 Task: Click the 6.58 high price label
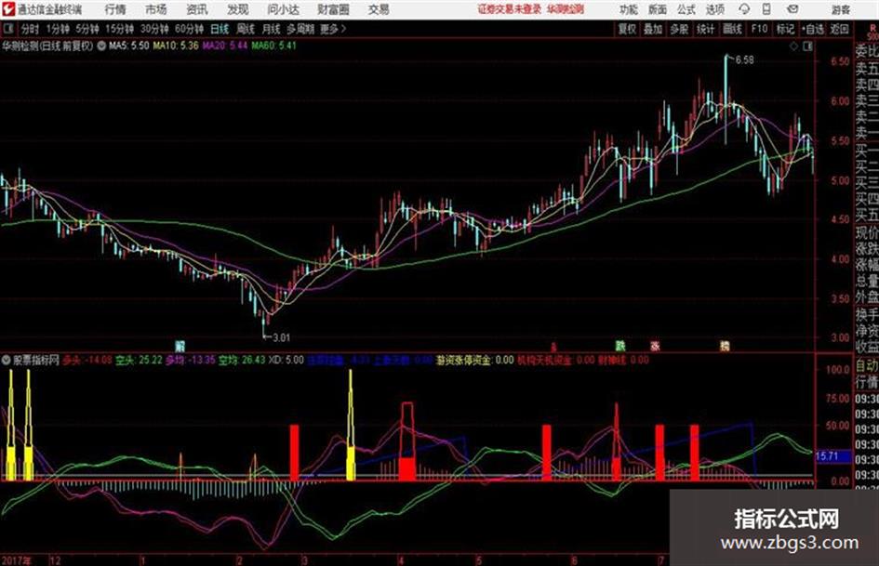(x=744, y=60)
